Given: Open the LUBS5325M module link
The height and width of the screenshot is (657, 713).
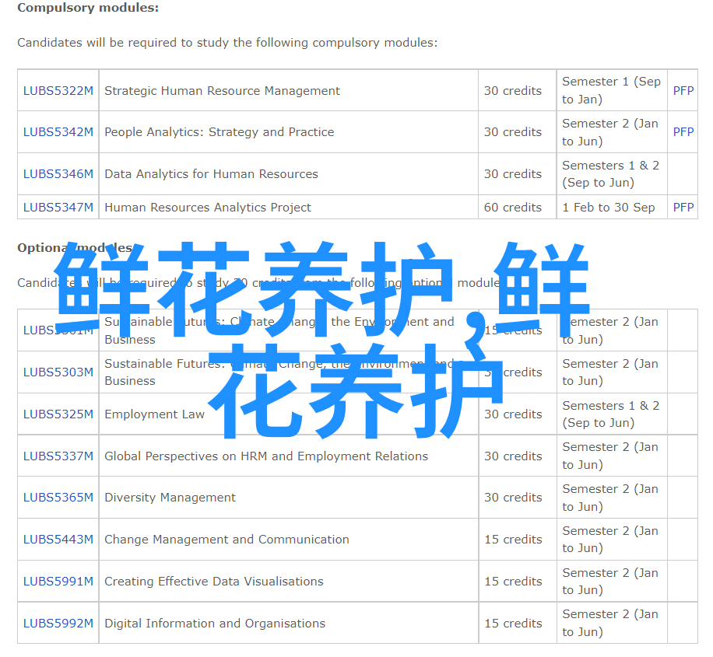Looking at the screenshot, I should 58,414.
